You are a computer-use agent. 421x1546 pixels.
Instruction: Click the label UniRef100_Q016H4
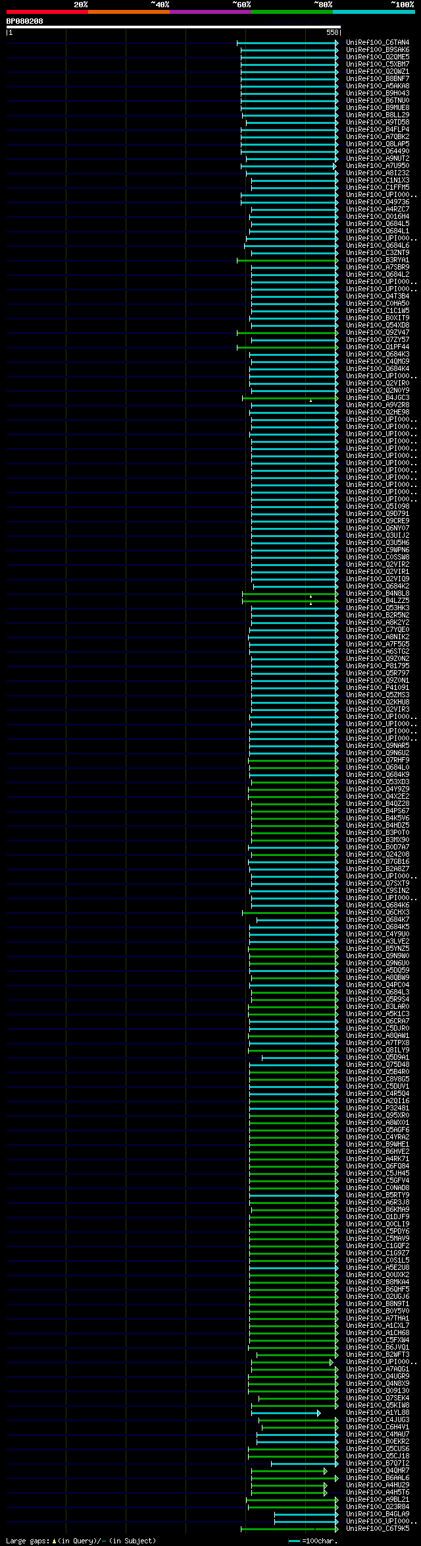coord(378,216)
